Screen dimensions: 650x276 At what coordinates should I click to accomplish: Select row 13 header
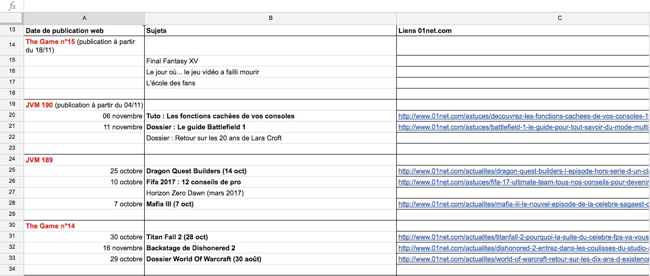click(x=12, y=30)
